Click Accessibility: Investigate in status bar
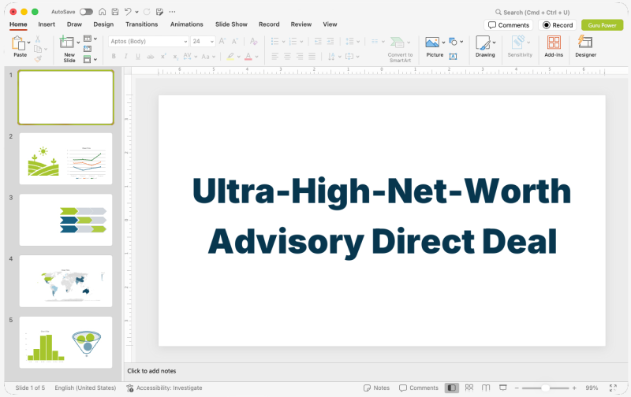631x397 pixels. [x=164, y=388]
